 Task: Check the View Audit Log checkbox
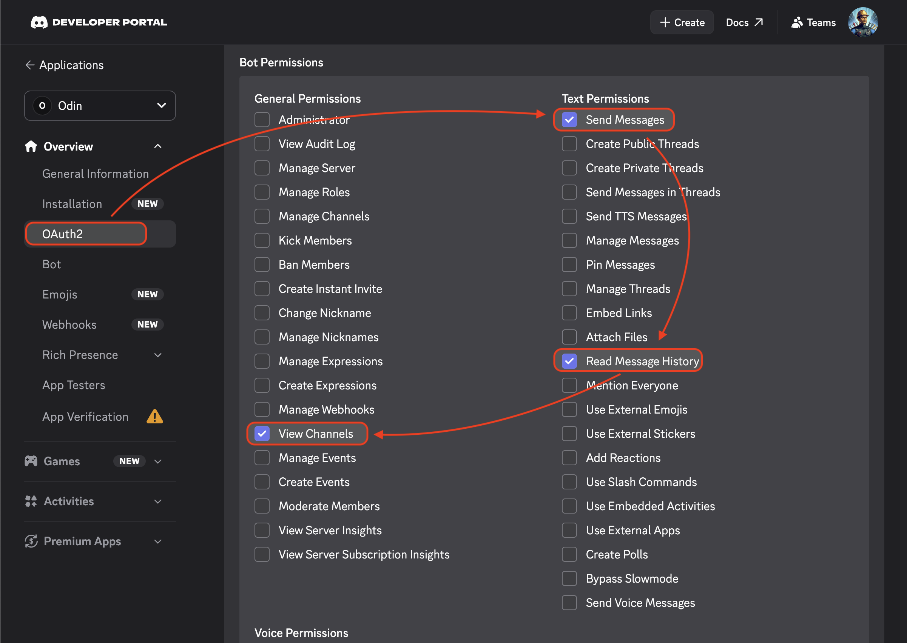pyautogui.click(x=262, y=144)
